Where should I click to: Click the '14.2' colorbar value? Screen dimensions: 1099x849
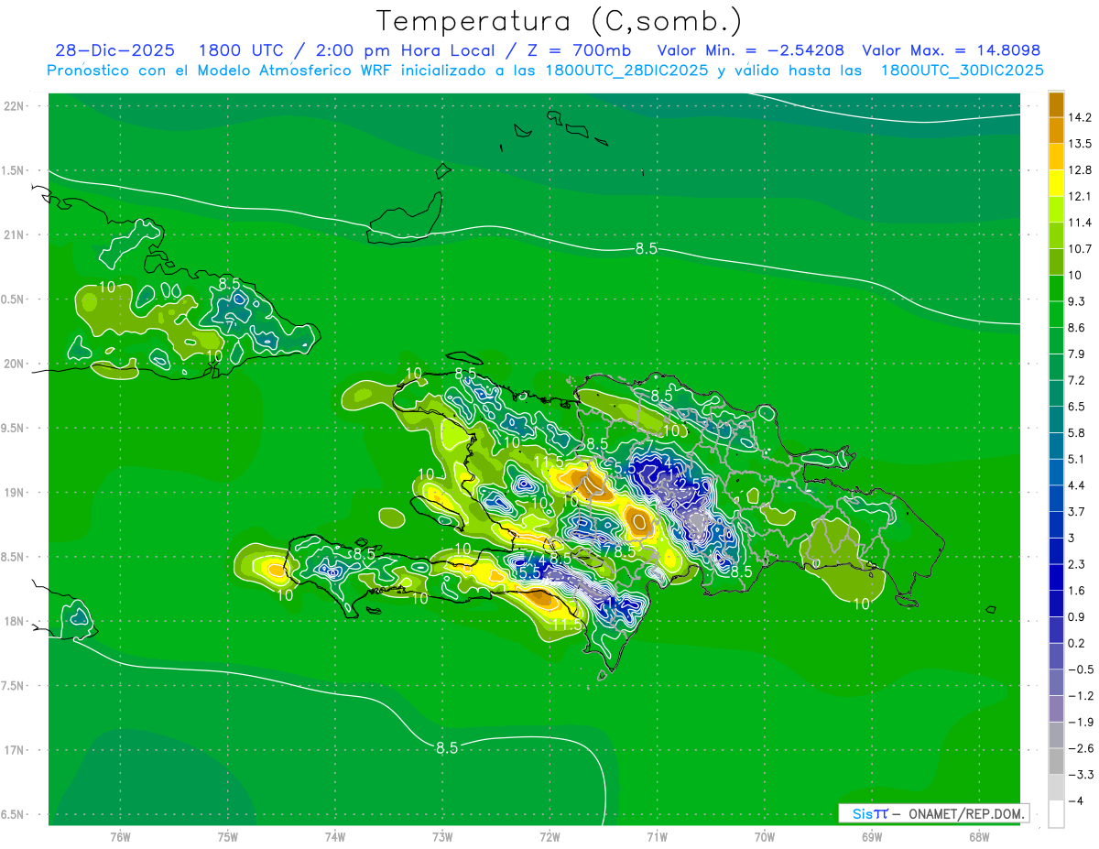(1078, 117)
